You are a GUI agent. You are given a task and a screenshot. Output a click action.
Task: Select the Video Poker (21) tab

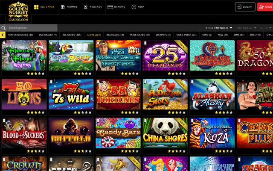click(186, 35)
